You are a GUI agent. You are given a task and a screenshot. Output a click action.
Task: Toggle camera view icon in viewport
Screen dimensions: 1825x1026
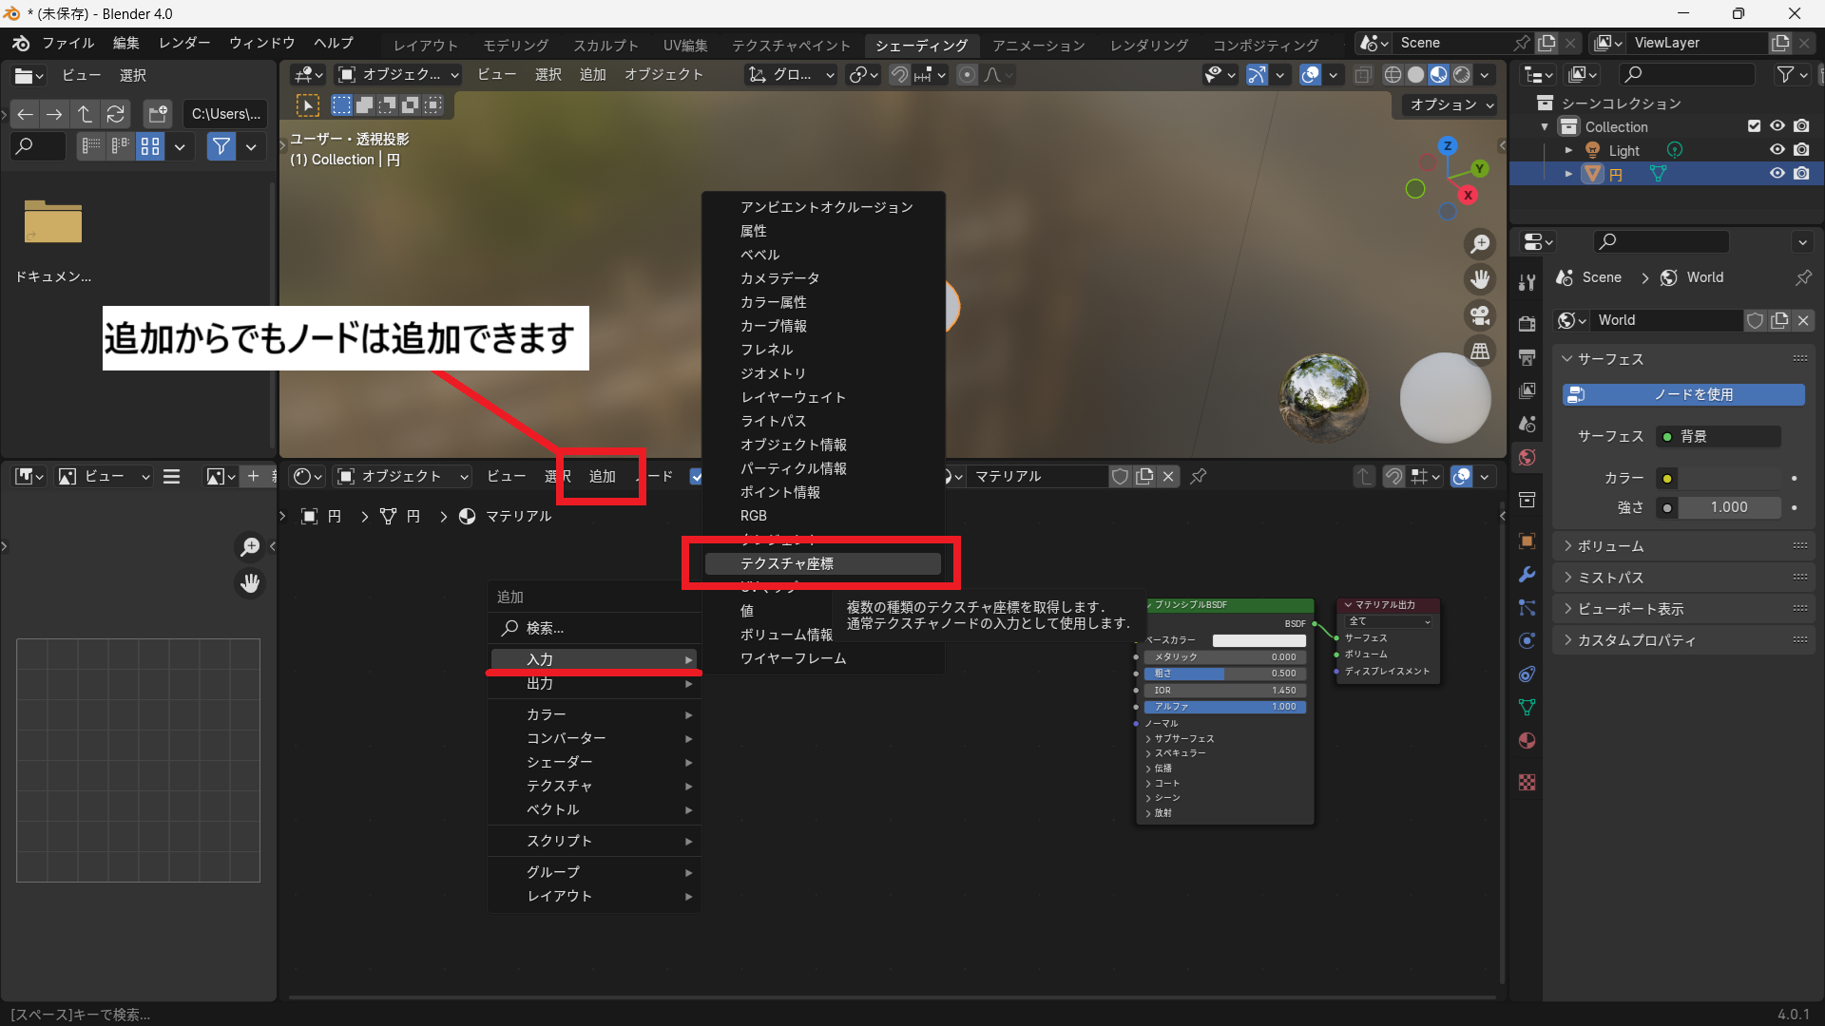click(x=1480, y=315)
